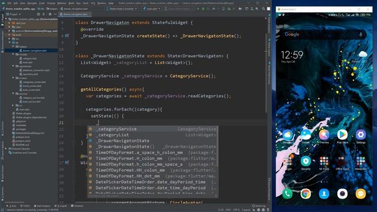The width and height of the screenshot is (377, 212).
Task: Choose TimeOfDayFormat.HH_dot_mm suggestion
Action: (x=153, y=176)
